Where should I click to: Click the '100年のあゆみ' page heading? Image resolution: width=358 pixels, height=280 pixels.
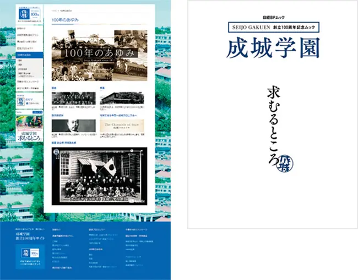pos(64,20)
